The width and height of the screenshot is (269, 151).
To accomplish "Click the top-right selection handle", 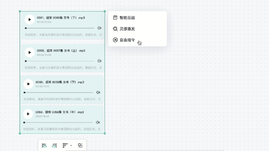I will point(105,11).
